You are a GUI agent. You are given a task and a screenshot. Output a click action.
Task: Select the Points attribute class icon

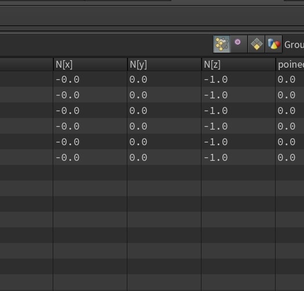pyautogui.click(x=222, y=44)
